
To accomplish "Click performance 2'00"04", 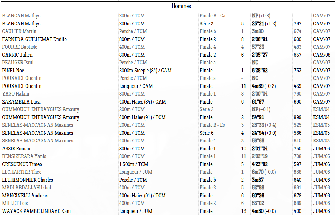I will 260,94.
